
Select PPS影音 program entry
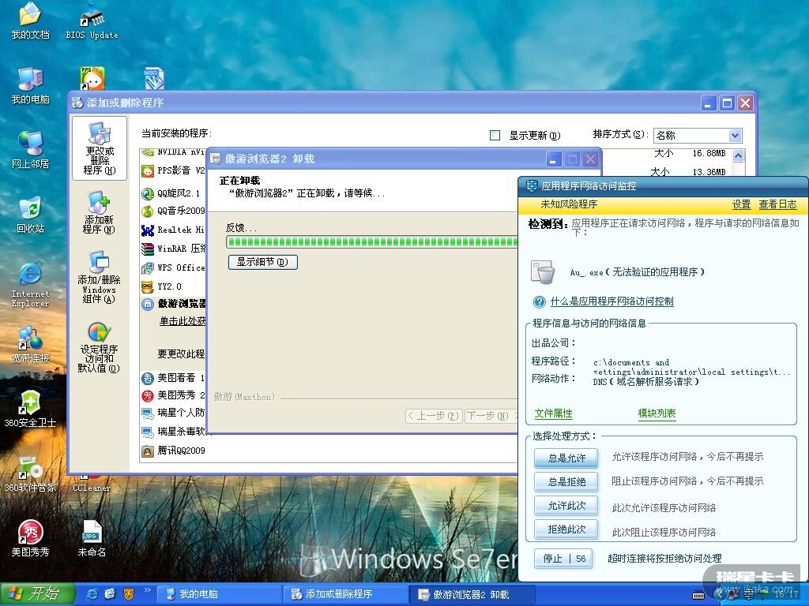tap(173, 170)
